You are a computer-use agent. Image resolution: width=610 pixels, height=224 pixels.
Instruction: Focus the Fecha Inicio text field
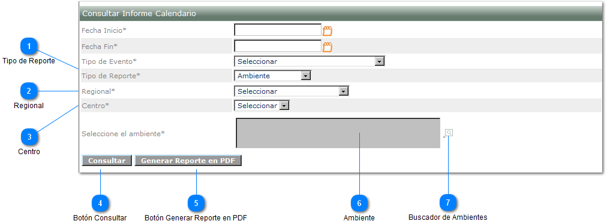click(278, 30)
